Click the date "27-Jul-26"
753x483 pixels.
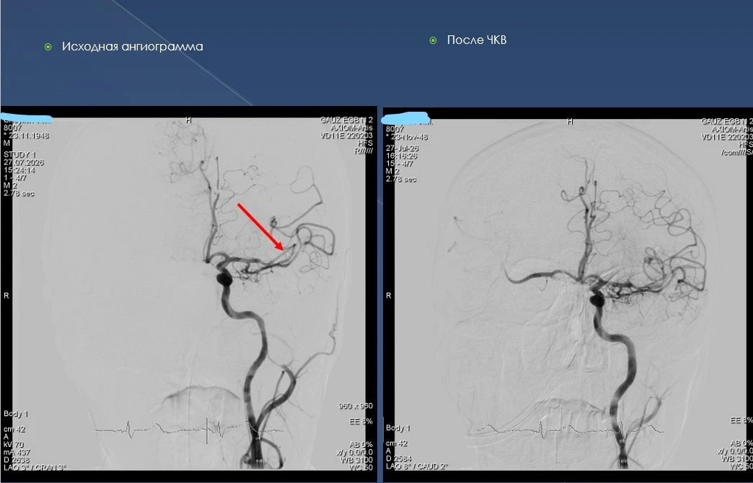(402, 149)
